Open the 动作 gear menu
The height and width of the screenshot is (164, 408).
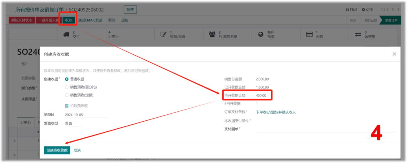pos(367,10)
